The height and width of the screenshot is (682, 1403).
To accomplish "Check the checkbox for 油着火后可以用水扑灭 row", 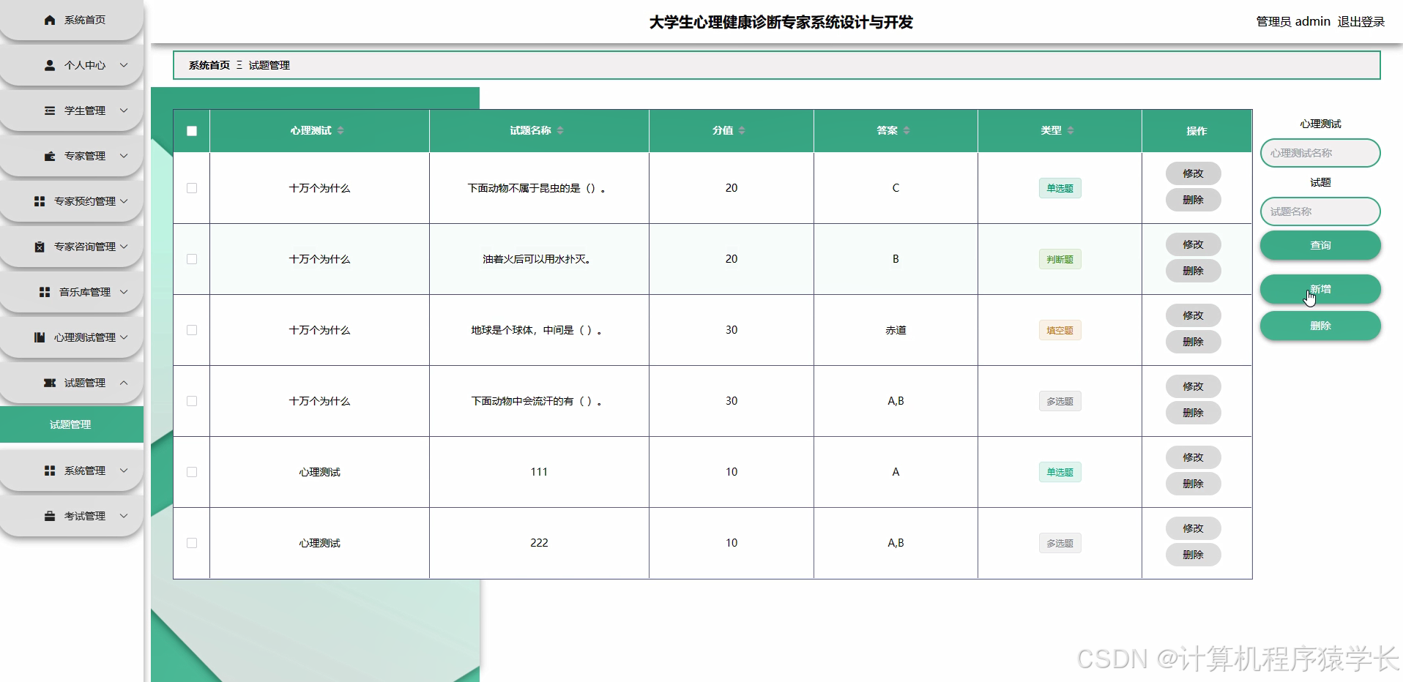I will tap(191, 259).
